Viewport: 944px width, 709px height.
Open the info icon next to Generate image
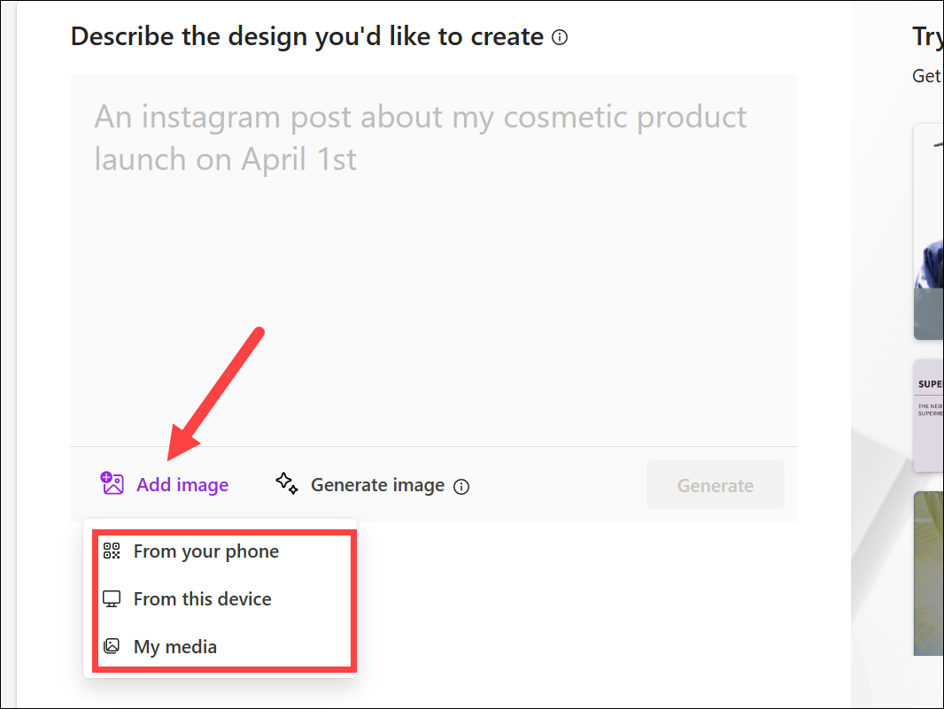tap(461, 486)
